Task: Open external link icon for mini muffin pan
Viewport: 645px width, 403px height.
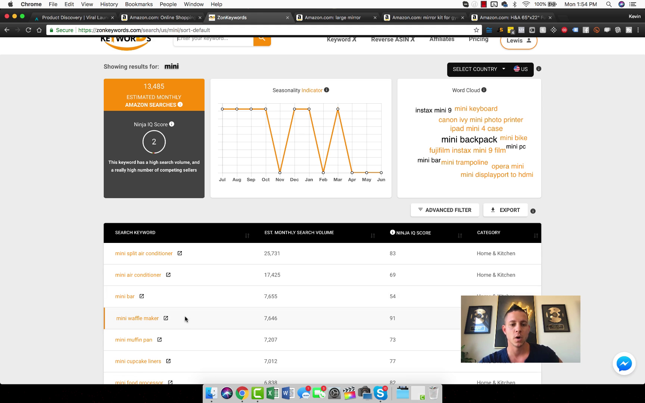Action: coord(159,340)
